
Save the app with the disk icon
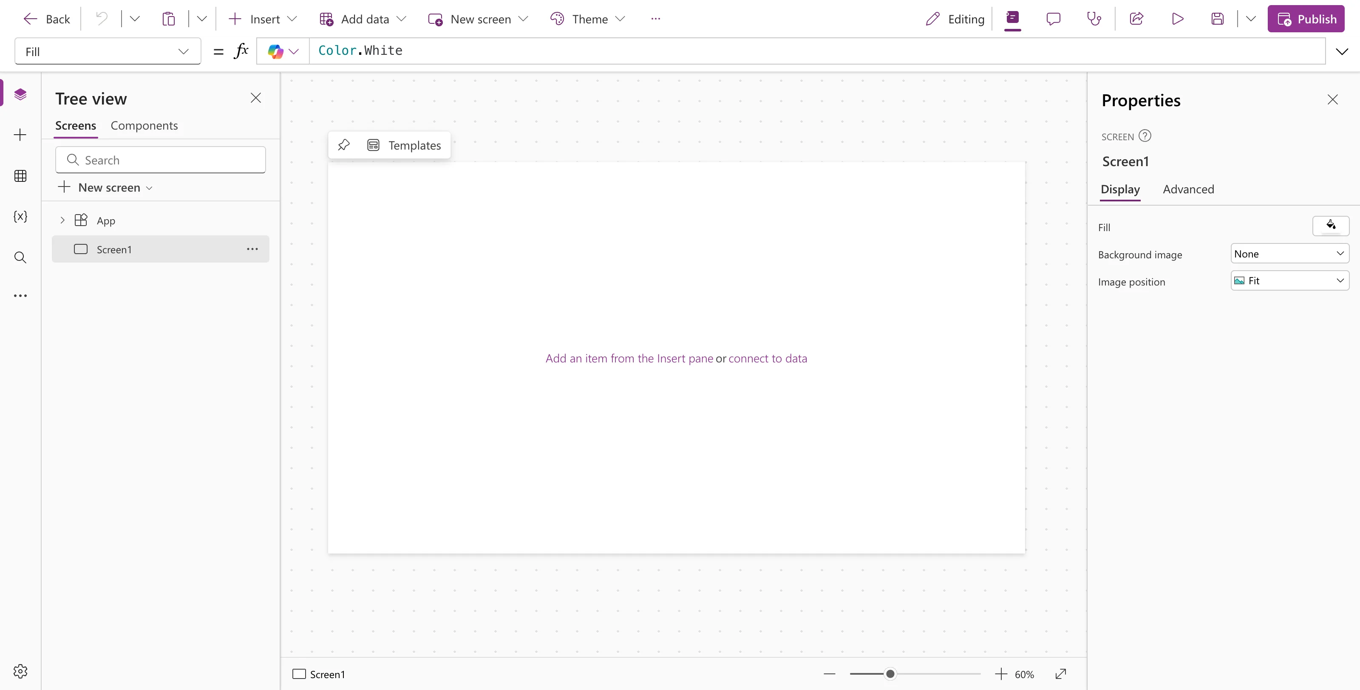pyautogui.click(x=1218, y=19)
